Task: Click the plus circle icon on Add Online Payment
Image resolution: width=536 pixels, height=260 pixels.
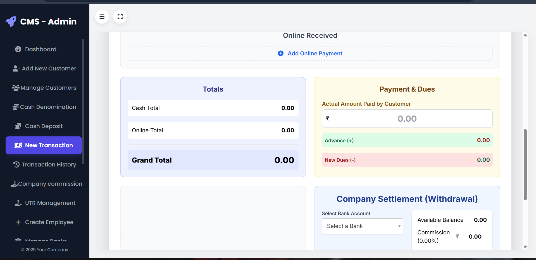Action: tap(281, 53)
